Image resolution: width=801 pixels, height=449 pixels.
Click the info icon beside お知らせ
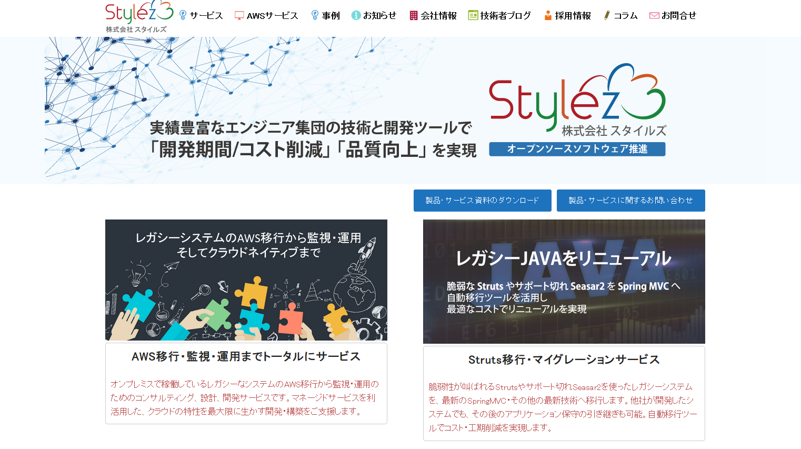click(x=356, y=15)
